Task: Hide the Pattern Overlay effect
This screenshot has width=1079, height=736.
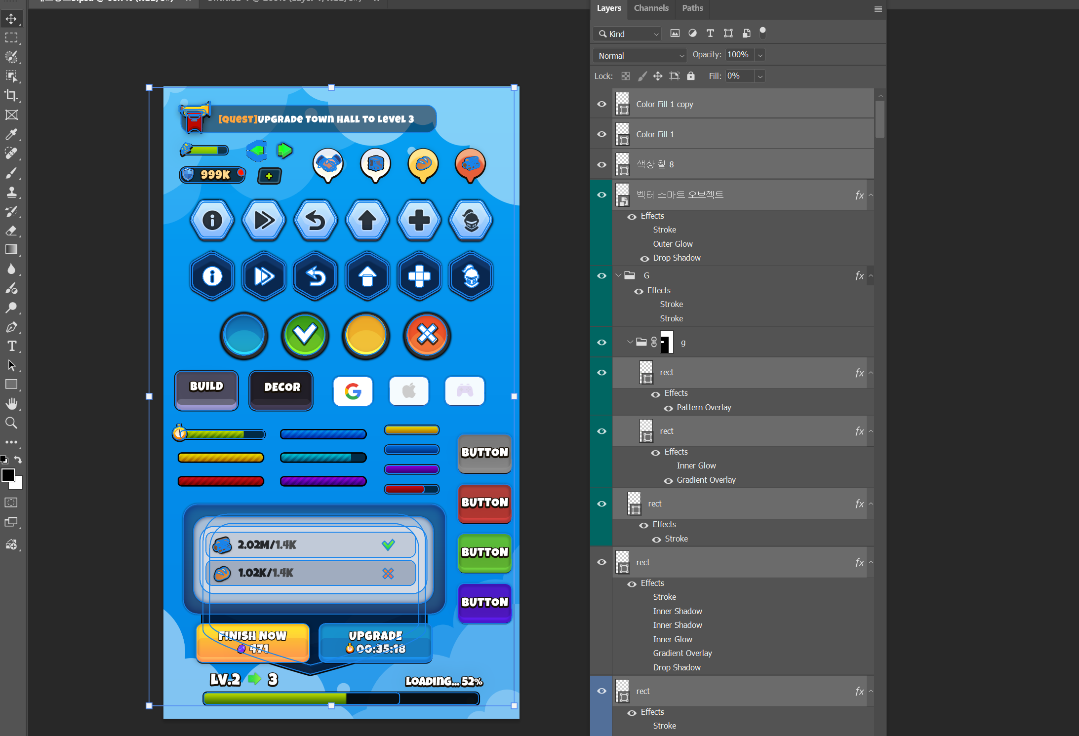Action: [668, 408]
